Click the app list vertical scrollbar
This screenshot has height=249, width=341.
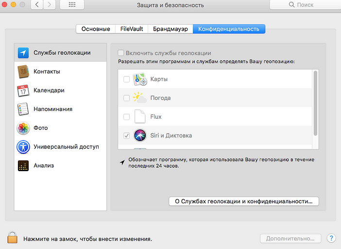pos(316,103)
